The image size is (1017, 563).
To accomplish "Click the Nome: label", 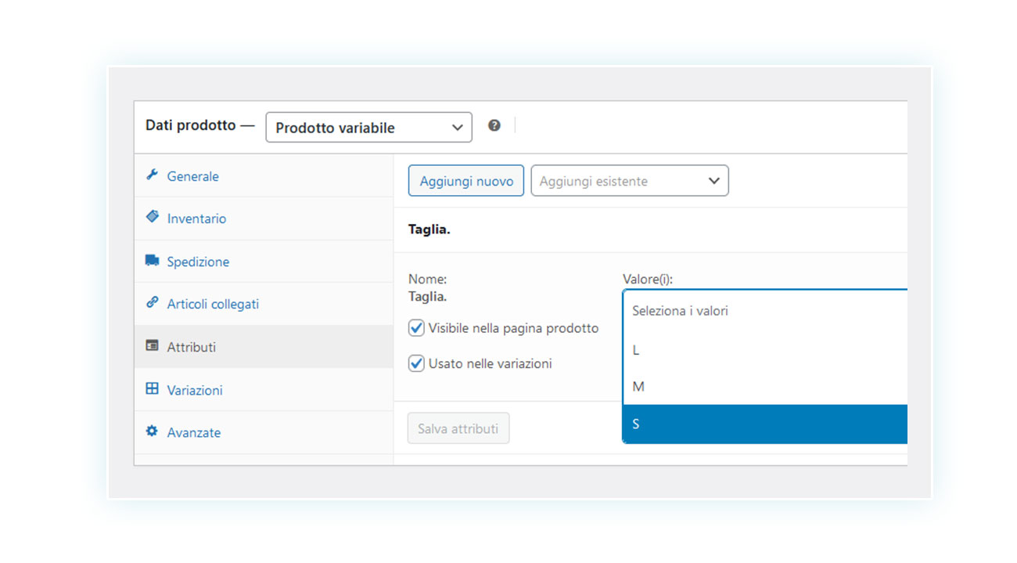I will (427, 279).
